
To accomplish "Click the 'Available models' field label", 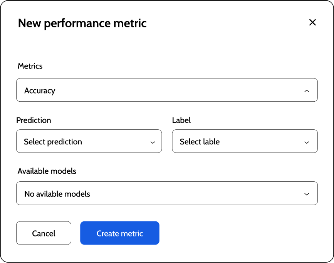I will point(47,171).
